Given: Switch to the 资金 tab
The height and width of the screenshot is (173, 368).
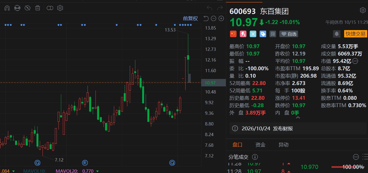Looking at the screenshot, I should [260, 145].
